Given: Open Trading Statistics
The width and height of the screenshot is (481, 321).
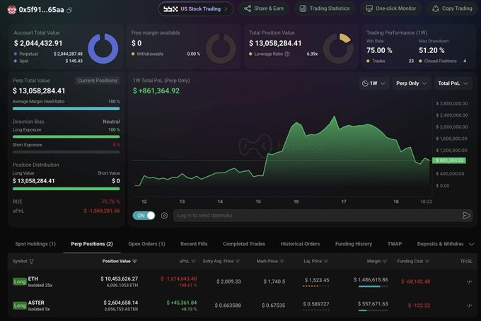Looking at the screenshot, I should click(x=325, y=8).
